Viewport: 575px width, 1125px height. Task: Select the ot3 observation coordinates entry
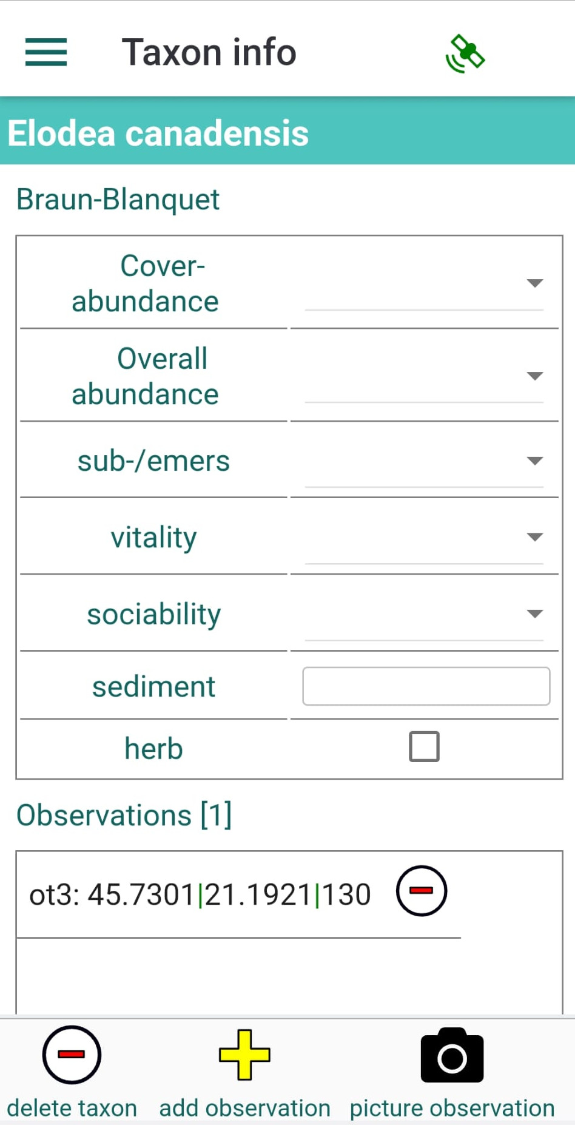click(x=200, y=894)
